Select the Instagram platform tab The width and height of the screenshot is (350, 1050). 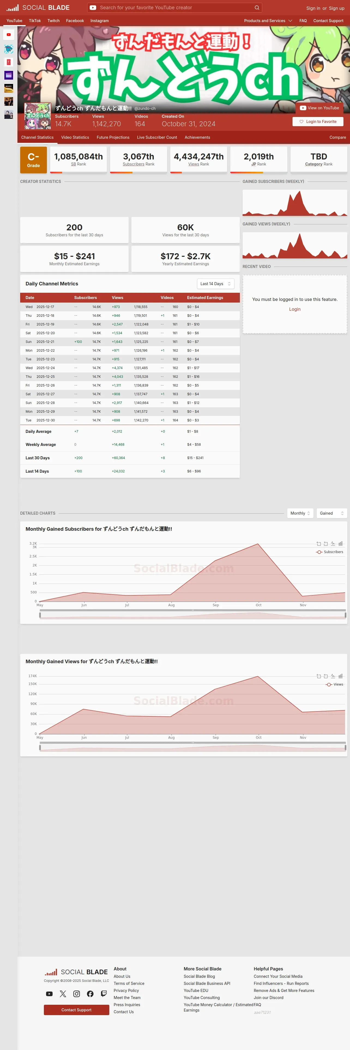point(99,21)
